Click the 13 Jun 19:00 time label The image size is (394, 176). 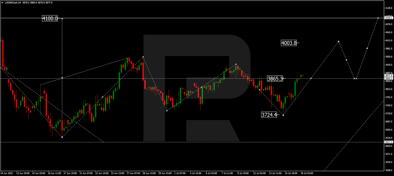point(23,173)
